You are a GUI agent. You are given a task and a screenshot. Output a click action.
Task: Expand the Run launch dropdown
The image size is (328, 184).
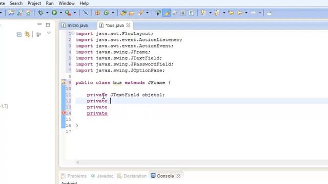coord(61,13)
